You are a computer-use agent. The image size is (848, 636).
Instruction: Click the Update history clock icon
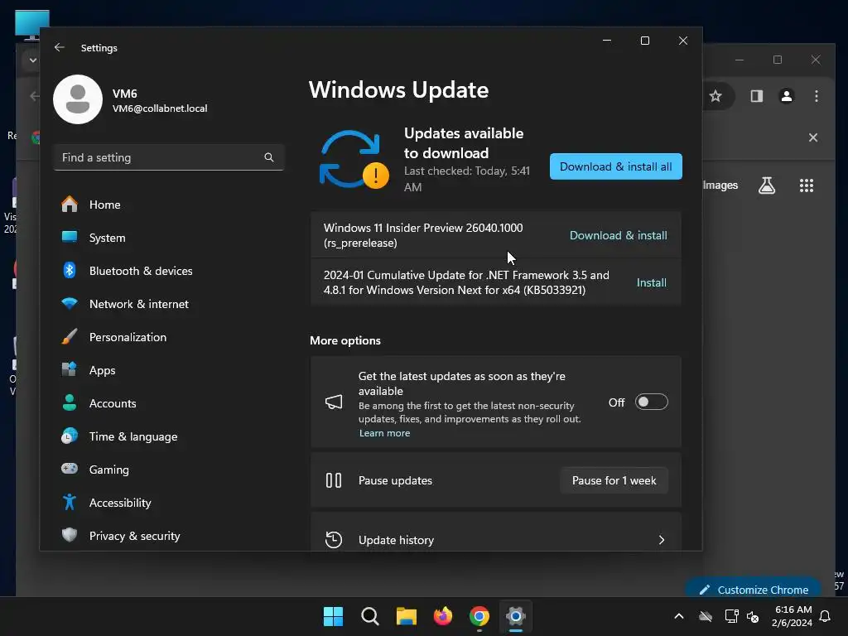(x=334, y=540)
